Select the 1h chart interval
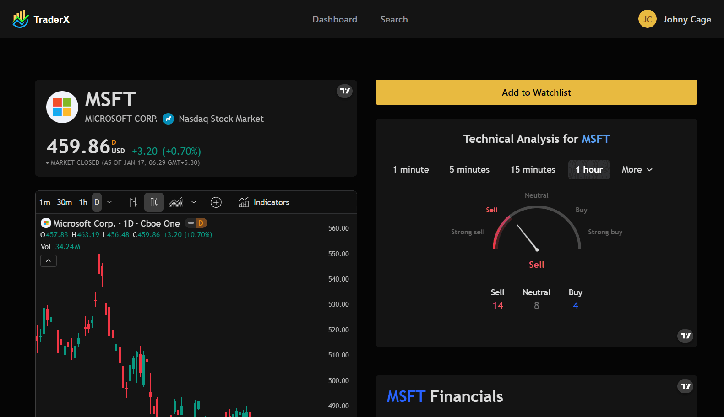This screenshot has width=724, height=417. tap(83, 202)
